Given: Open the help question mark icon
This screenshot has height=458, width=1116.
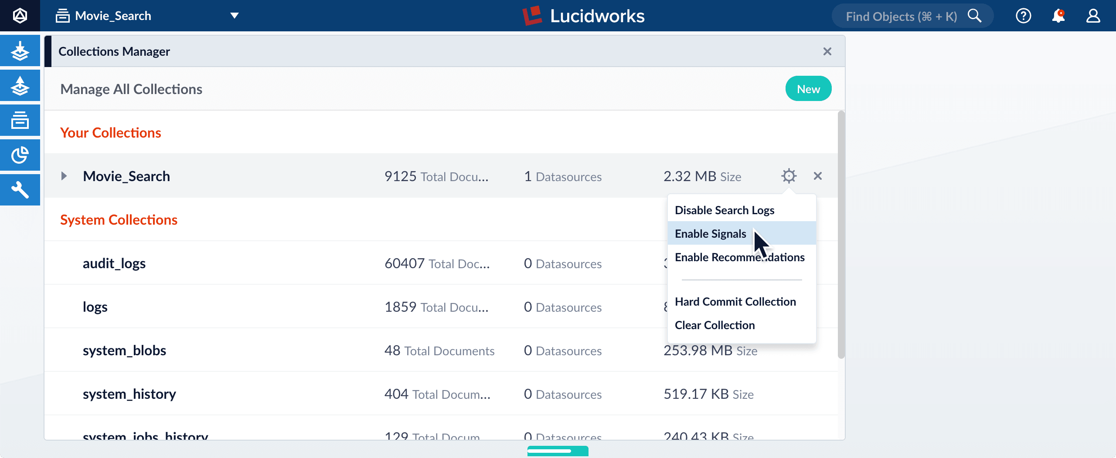Looking at the screenshot, I should coord(1023,16).
